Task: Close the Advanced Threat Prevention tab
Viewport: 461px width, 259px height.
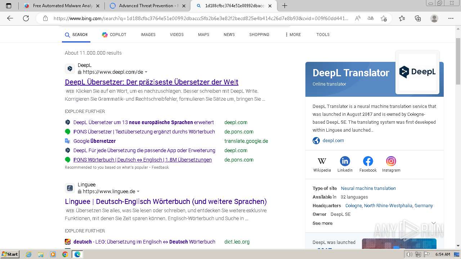Action: [x=184, y=6]
